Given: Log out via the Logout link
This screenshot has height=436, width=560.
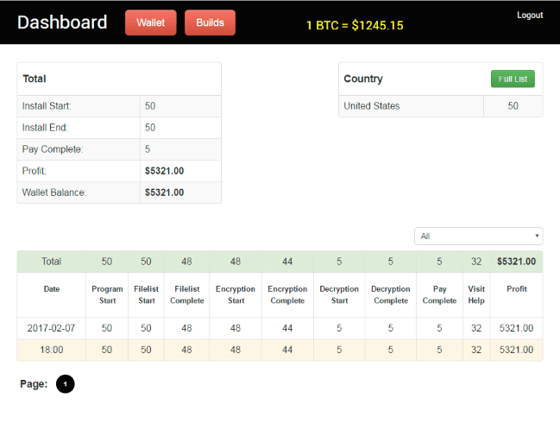Looking at the screenshot, I should (529, 16).
